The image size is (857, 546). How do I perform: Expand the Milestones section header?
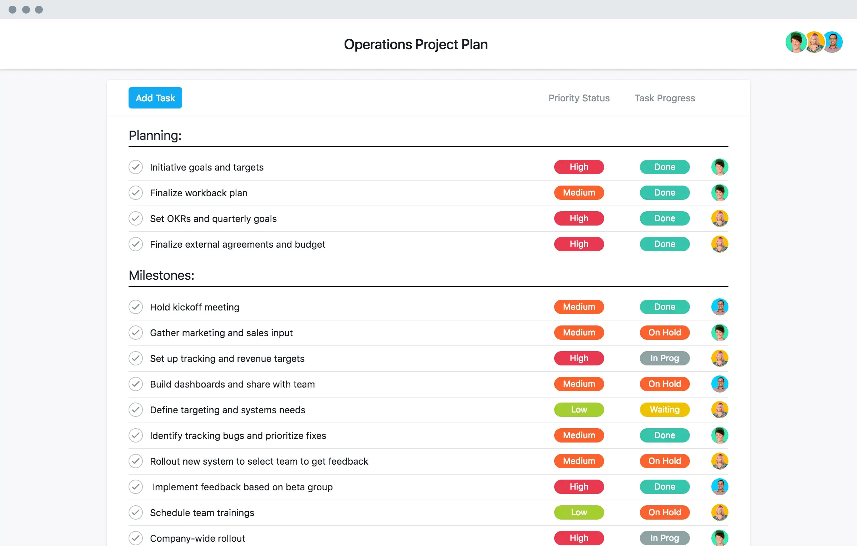pyautogui.click(x=161, y=274)
